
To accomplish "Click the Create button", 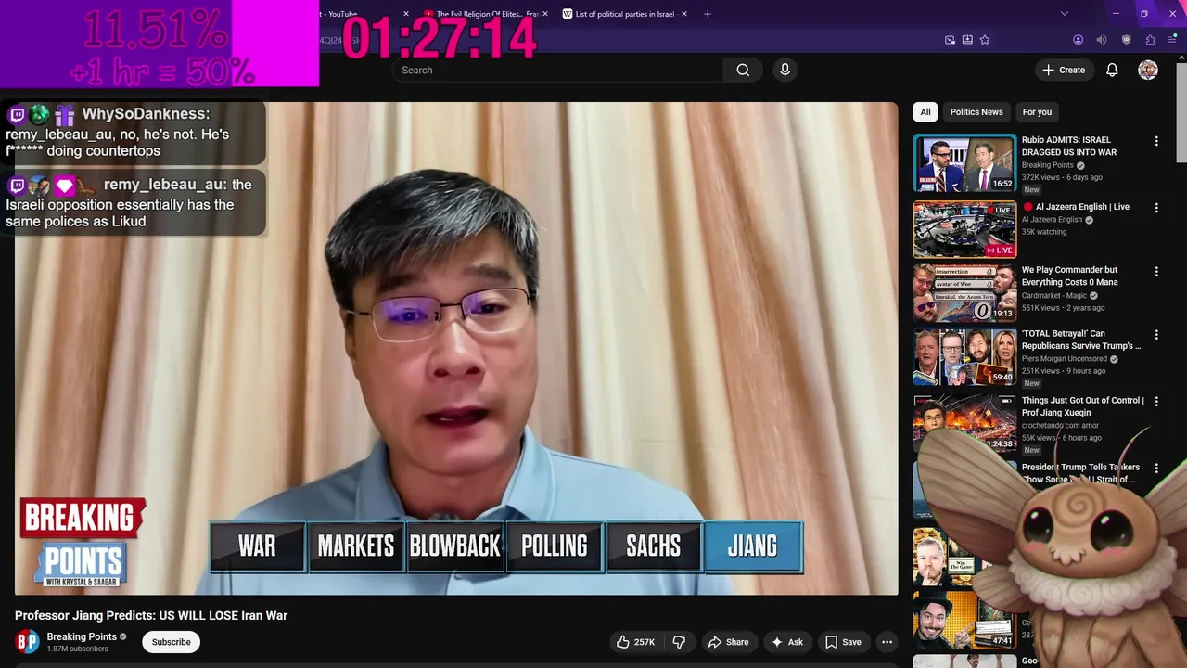I will (1064, 70).
